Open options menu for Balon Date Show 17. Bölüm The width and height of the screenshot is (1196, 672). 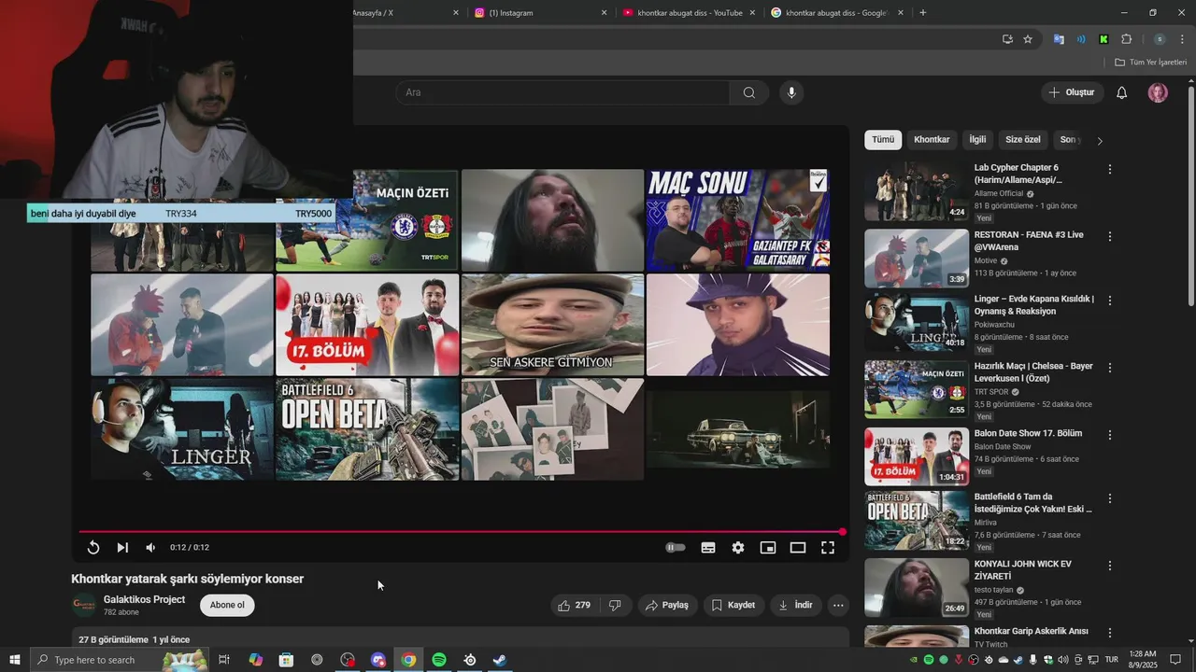pos(1110,435)
